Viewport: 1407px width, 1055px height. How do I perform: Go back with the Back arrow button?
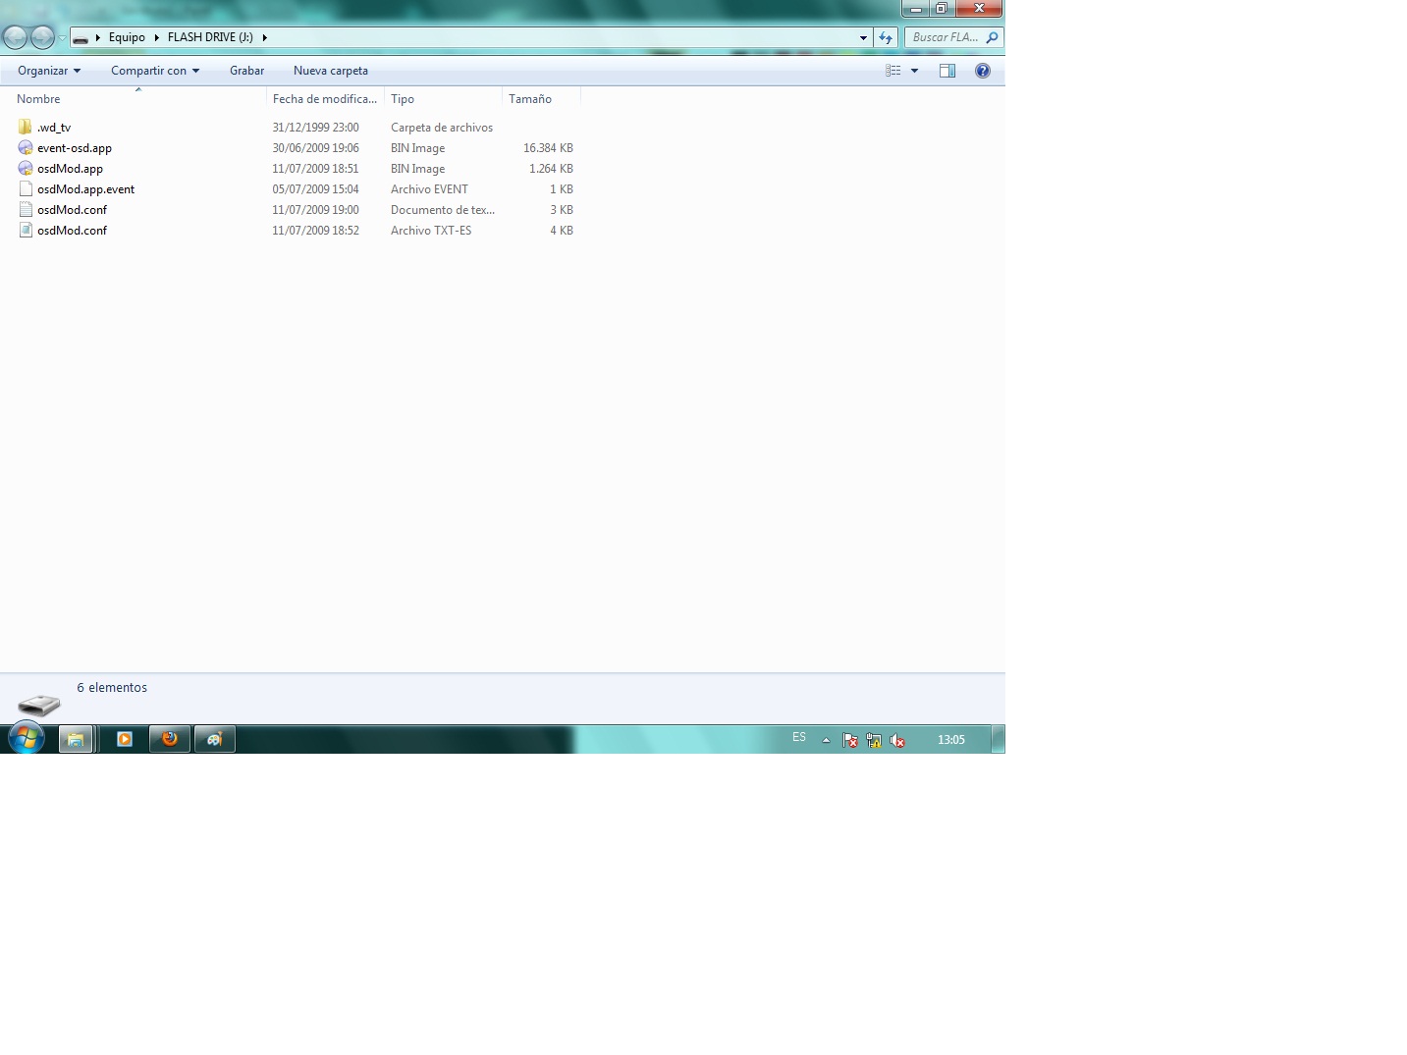15,38
